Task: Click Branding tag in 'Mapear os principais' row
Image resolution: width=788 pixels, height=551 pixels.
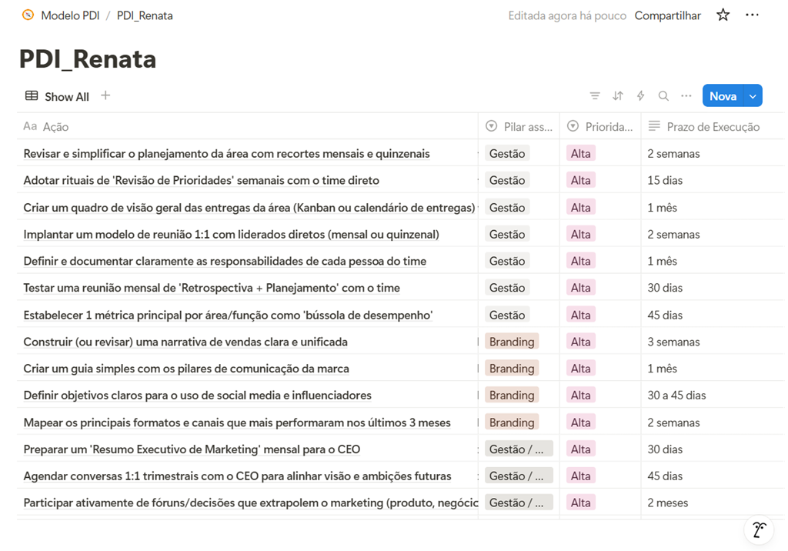Action: coord(512,422)
